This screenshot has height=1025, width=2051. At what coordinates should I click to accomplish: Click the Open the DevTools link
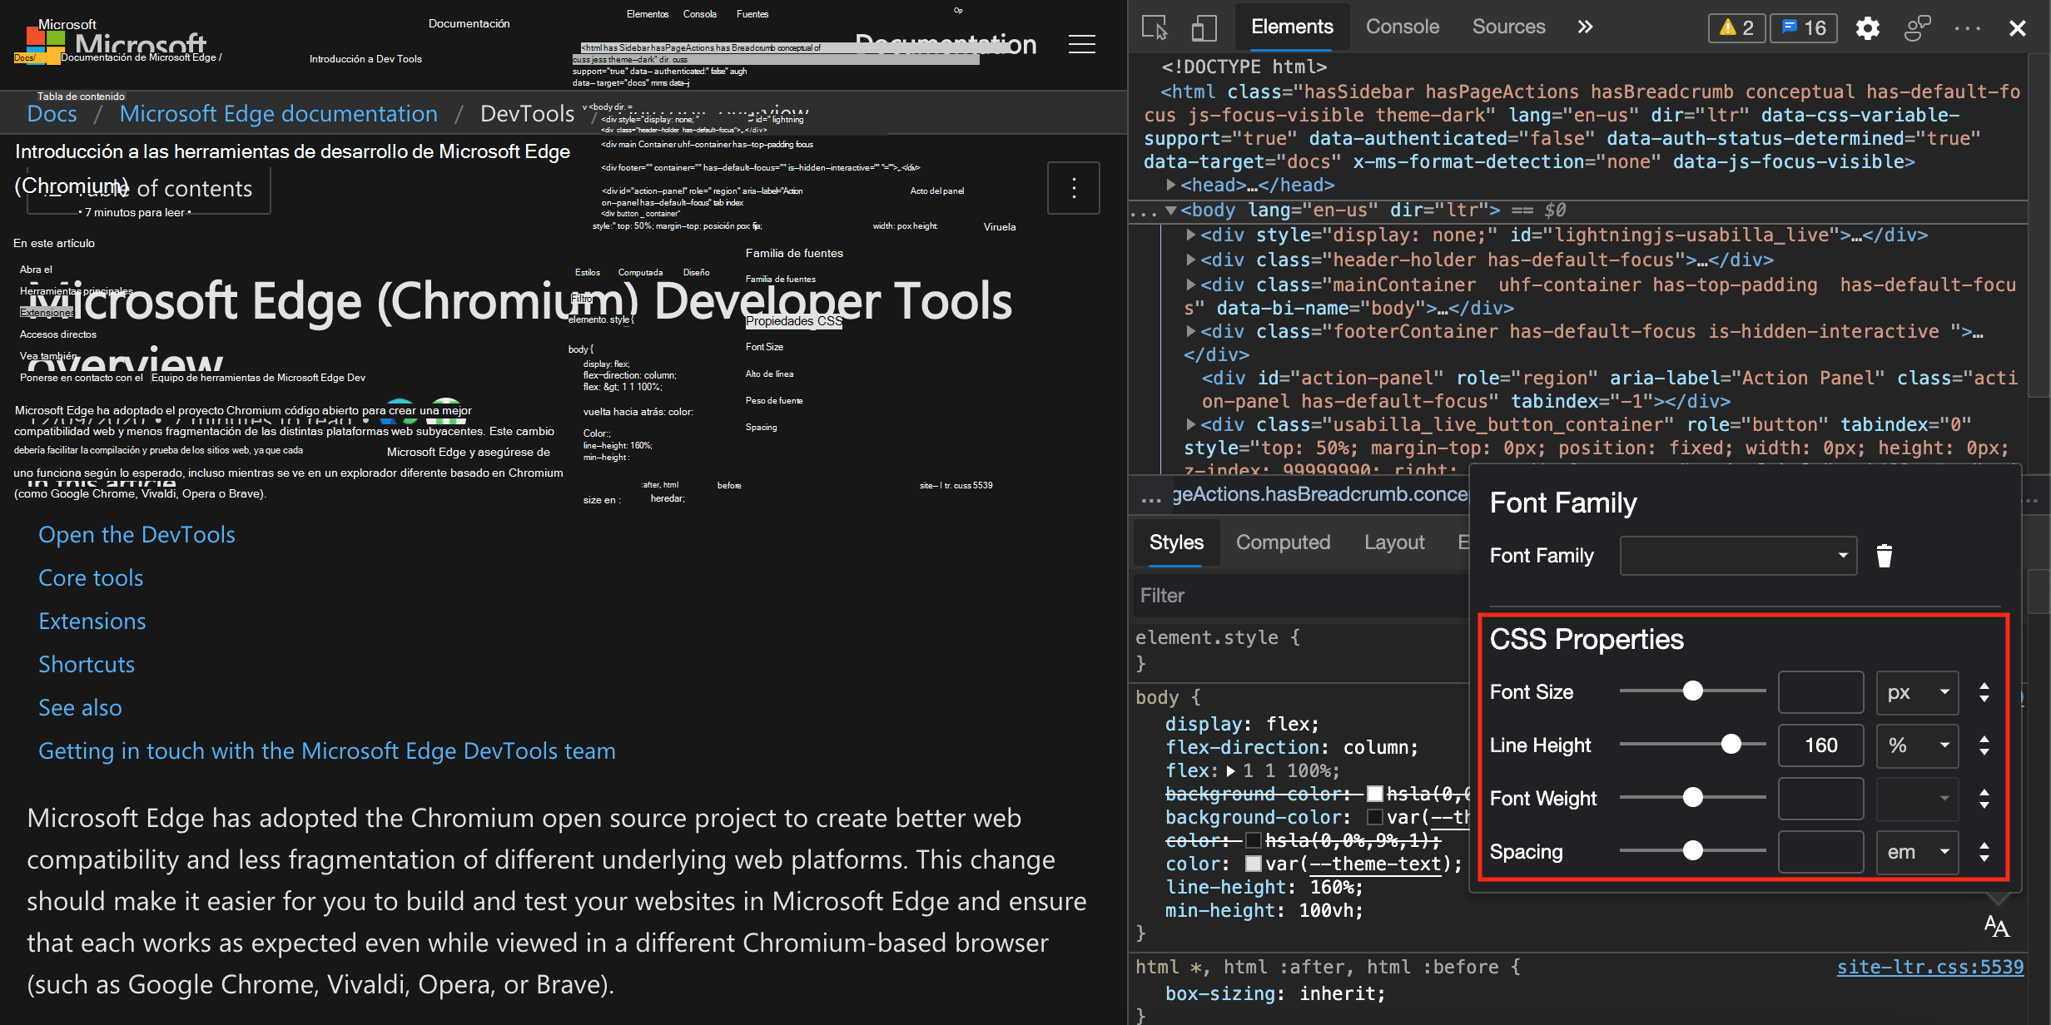(x=137, y=534)
